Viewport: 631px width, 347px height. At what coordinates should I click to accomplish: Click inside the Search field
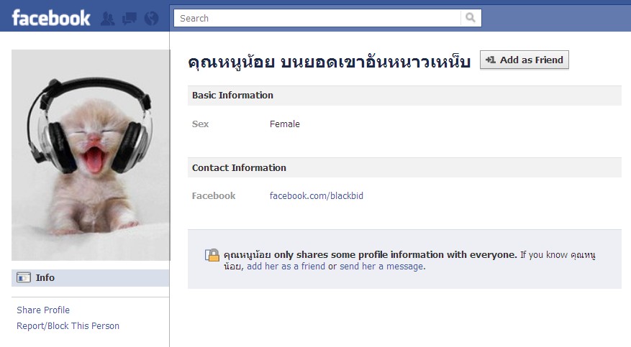(317, 18)
